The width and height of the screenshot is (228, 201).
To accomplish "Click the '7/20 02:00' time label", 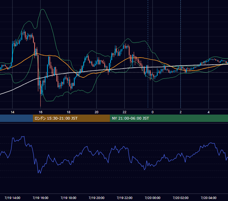I will 181,198.
